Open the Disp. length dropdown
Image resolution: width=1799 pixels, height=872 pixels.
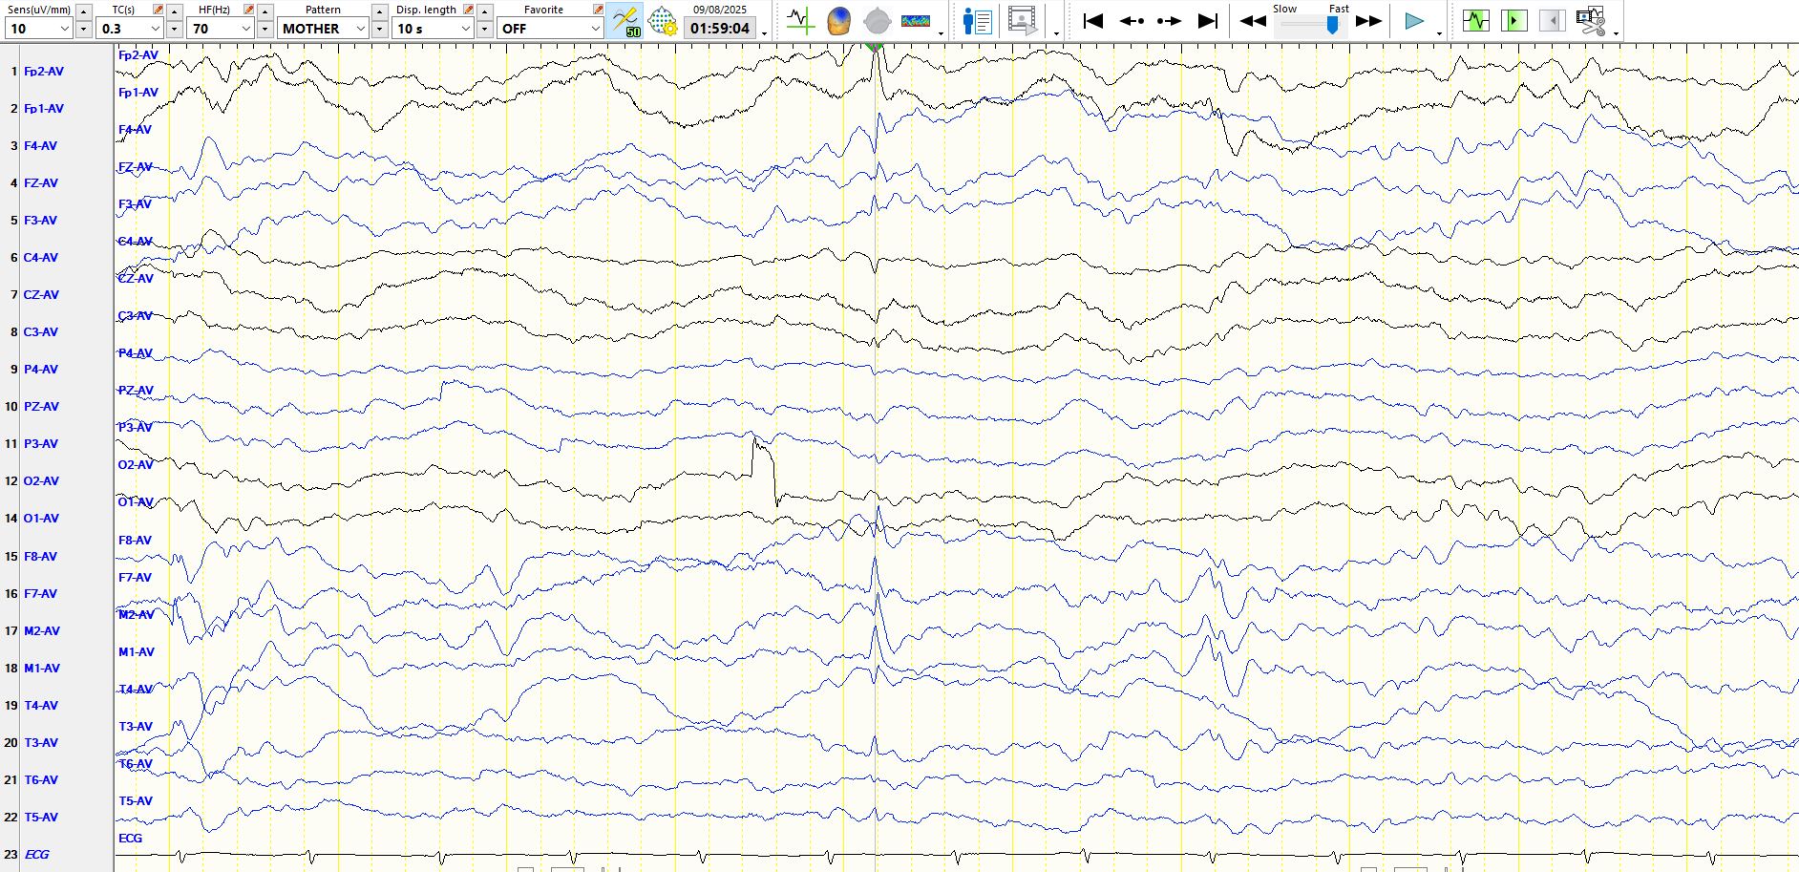(465, 29)
